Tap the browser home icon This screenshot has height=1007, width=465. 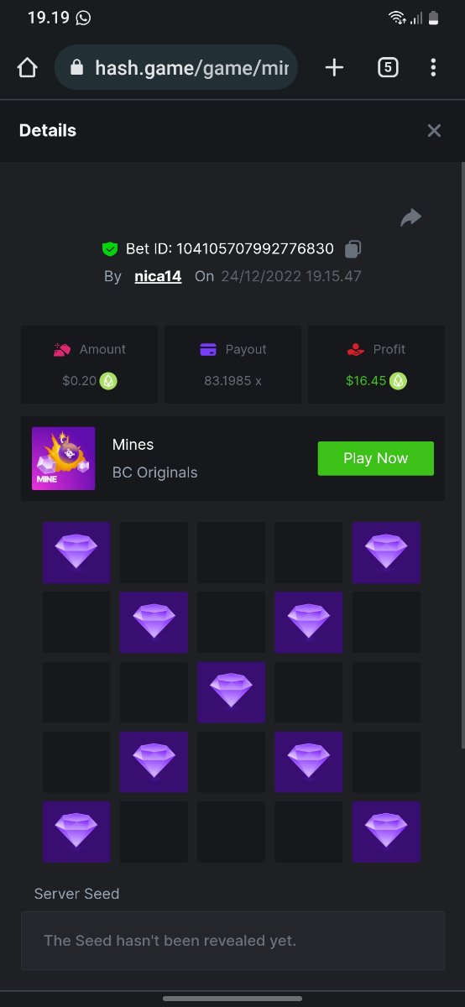pos(27,68)
